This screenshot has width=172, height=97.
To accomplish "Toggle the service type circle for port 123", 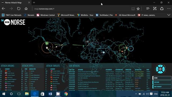I will (30, 86).
